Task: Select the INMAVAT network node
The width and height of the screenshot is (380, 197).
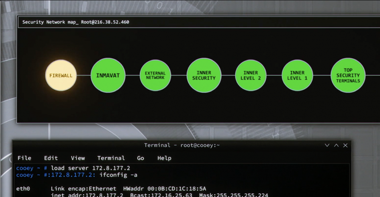Action: tap(108, 75)
